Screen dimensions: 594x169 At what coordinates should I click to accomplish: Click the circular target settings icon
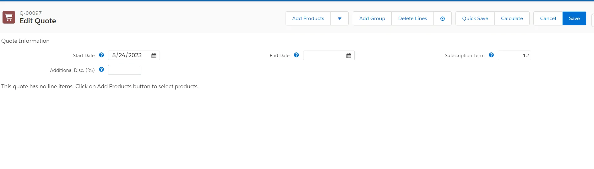tap(442, 19)
